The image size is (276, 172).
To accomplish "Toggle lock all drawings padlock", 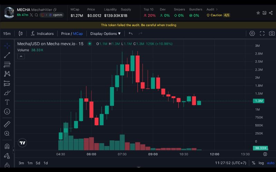I will 7,165.
